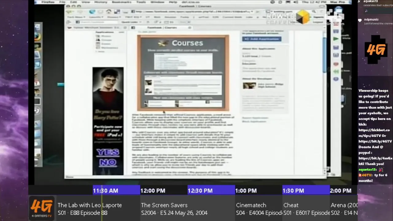
Task: Click YES on the Harry Potter ad
Action: point(107,152)
